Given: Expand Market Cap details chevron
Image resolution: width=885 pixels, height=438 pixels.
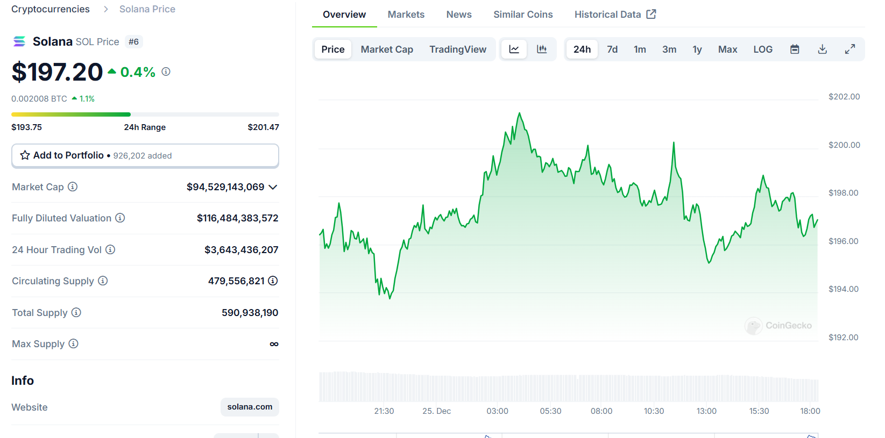Looking at the screenshot, I should coord(273,187).
